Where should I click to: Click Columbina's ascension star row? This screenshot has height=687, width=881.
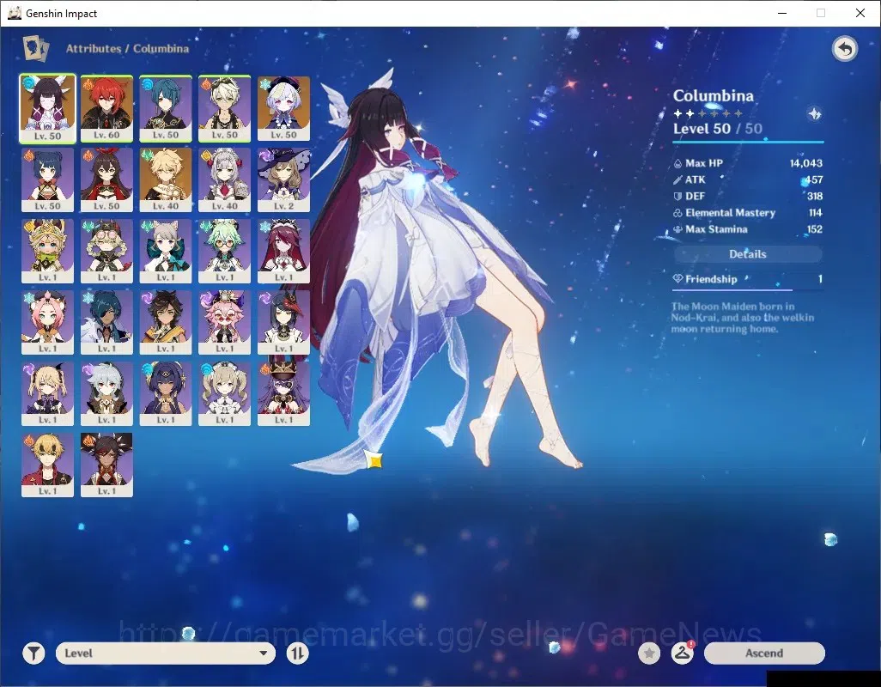click(x=708, y=113)
